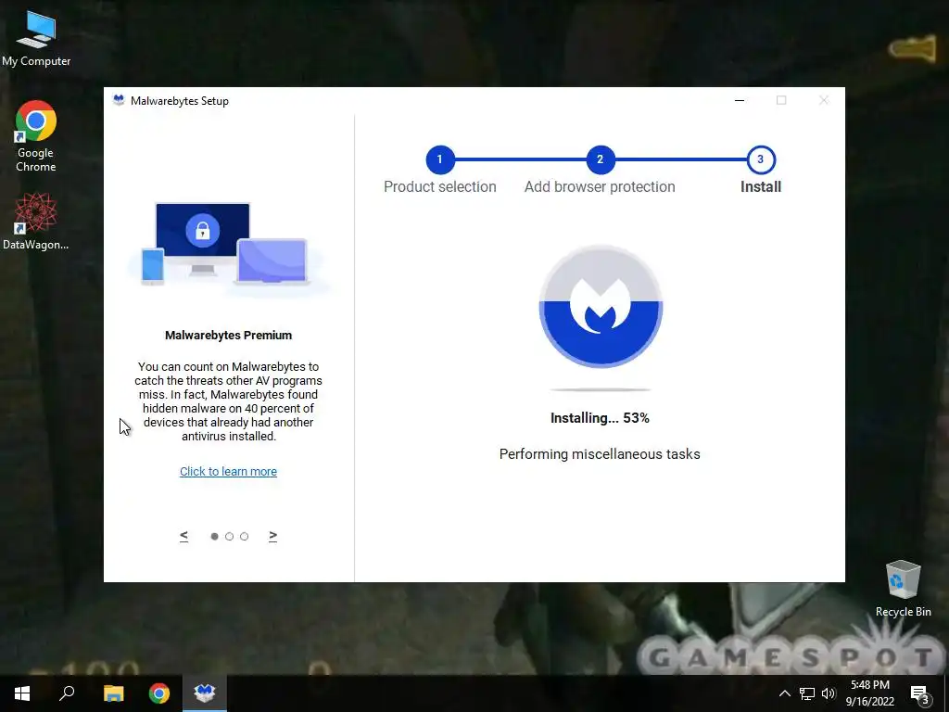Click the Windows Start button
The height and width of the screenshot is (712, 949).
(x=22, y=693)
